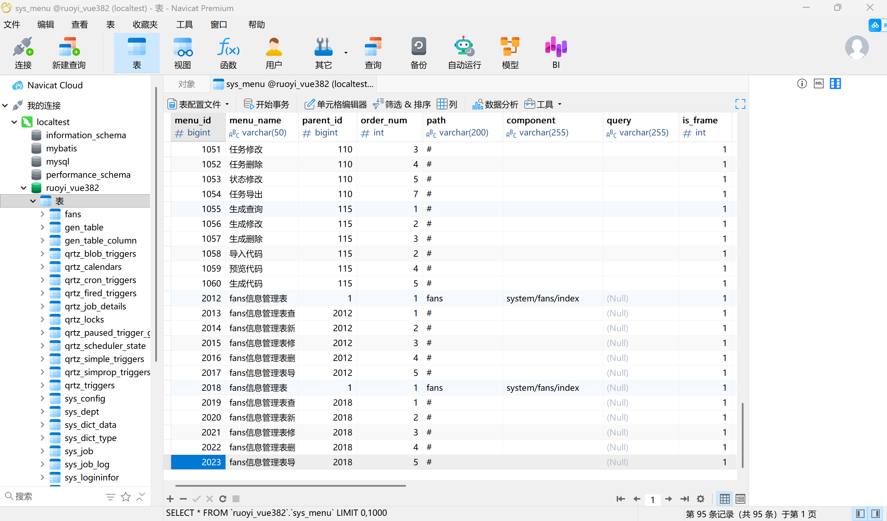The width and height of the screenshot is (887, 521).
Task: Refresh the table data
Action: tap(222, 499)
